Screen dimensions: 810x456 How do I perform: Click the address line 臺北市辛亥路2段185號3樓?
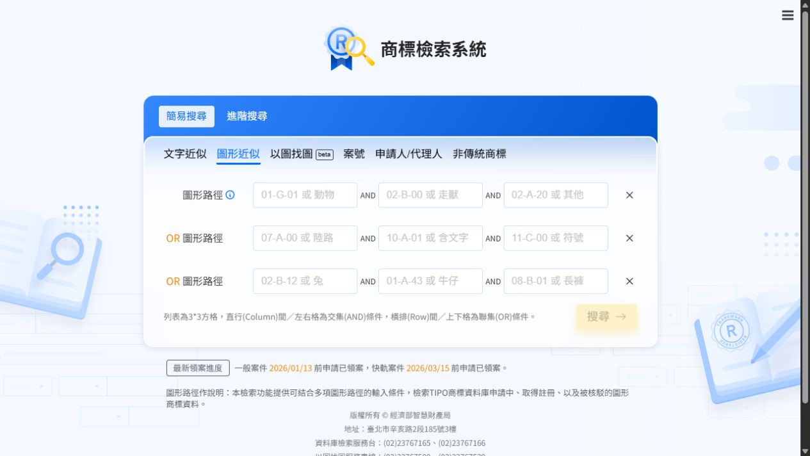pos(400,429)
